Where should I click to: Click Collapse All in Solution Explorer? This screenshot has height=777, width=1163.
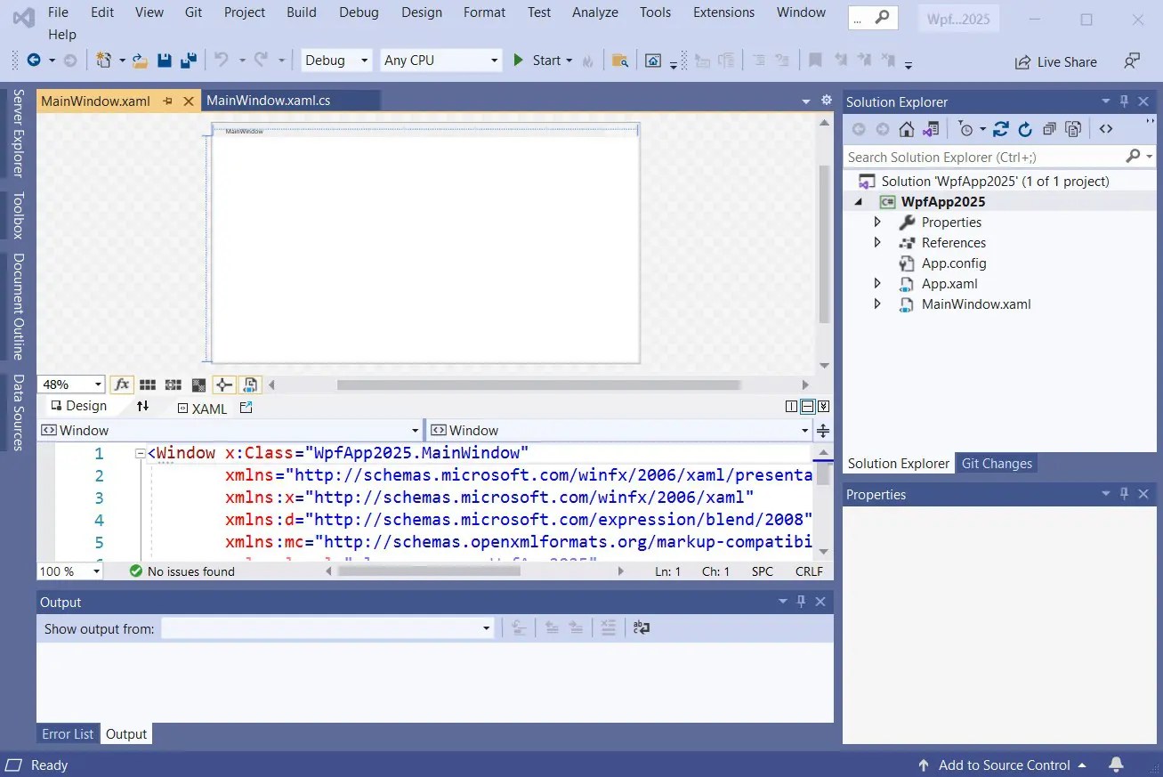coord(1049,129)
